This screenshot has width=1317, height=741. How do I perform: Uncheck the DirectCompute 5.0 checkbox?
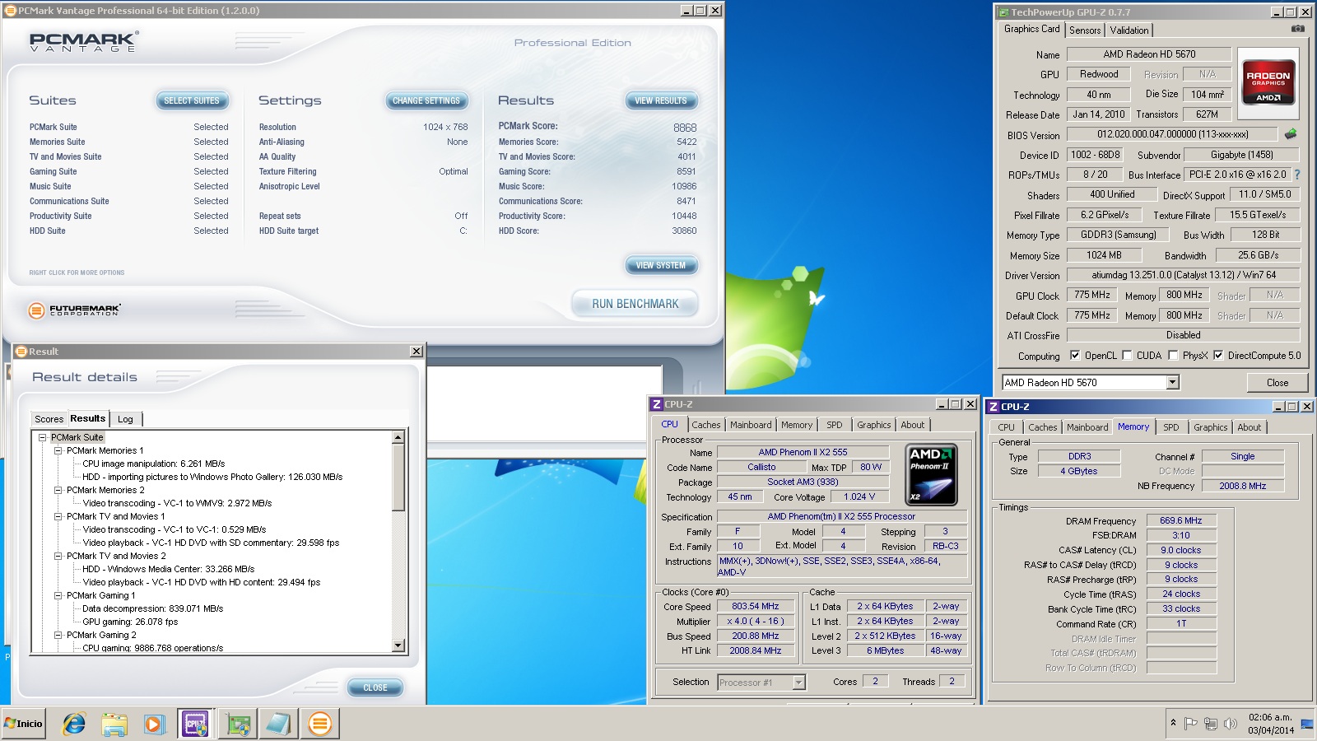[1218, 356]
